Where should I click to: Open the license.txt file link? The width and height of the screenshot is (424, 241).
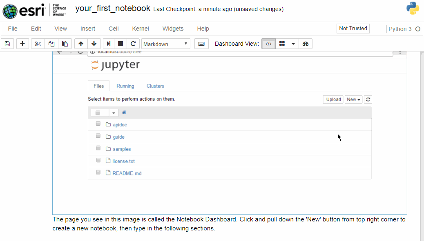pos(124,161)
